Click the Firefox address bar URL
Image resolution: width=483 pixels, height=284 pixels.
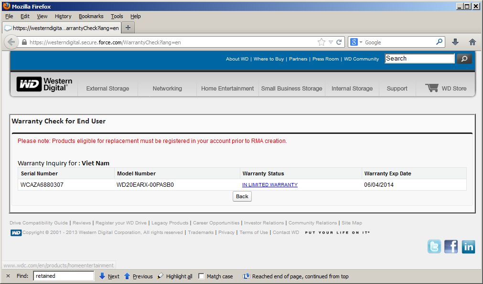coord(105,42)
